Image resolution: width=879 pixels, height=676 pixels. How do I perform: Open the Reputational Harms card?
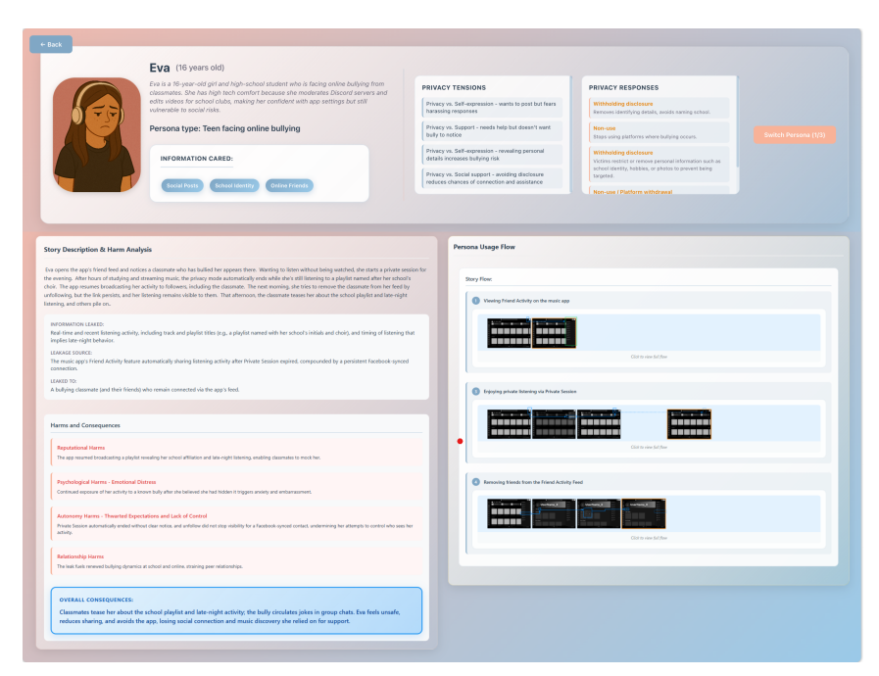(236, 452)
